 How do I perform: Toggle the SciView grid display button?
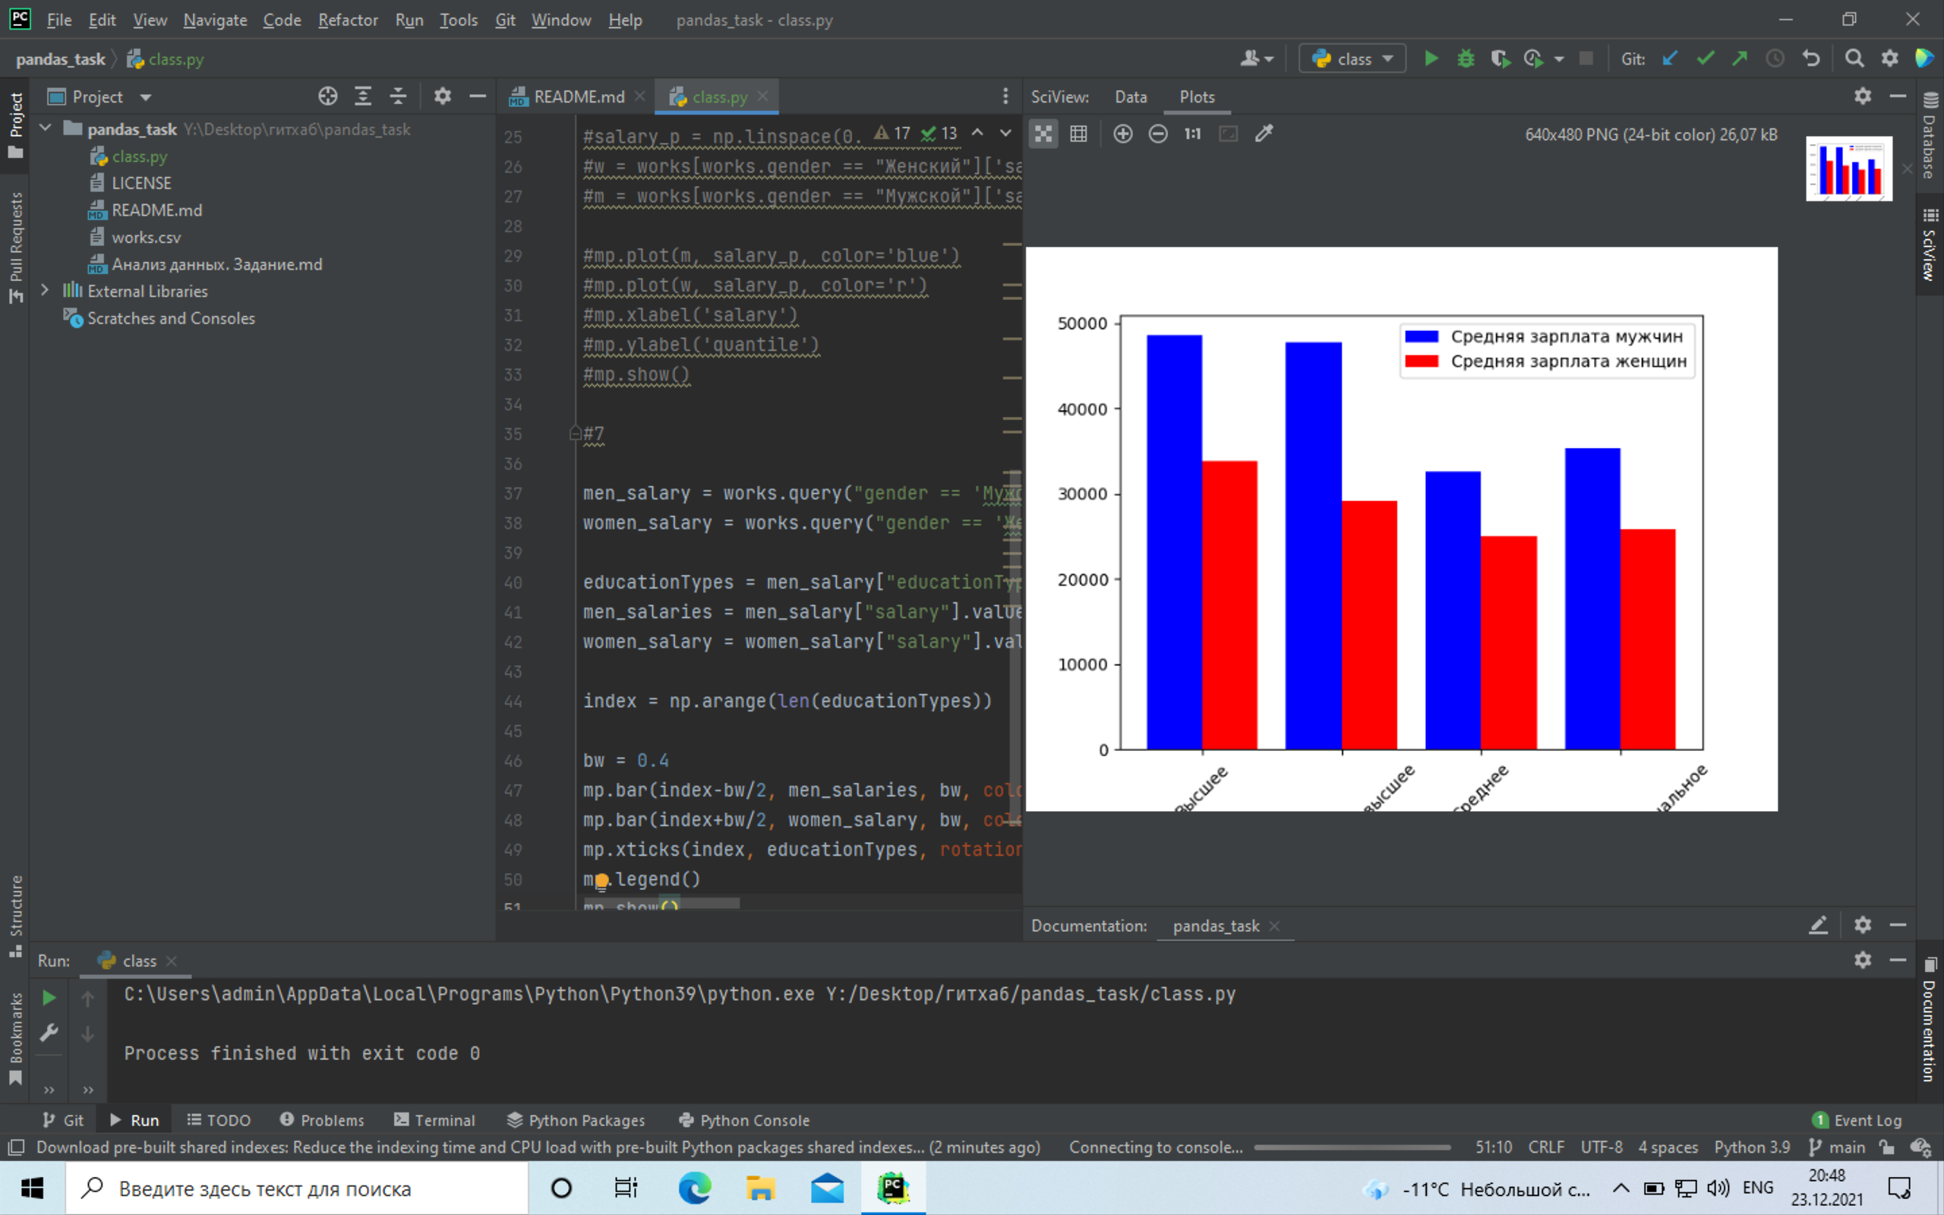coord(1078,134)
